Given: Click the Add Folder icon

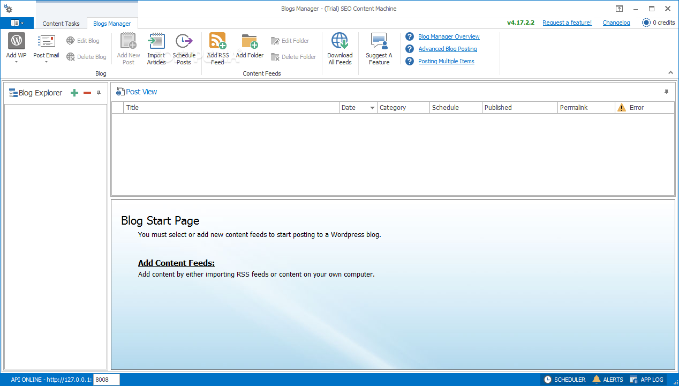Looking at the screenshot, I should [250, 41].
